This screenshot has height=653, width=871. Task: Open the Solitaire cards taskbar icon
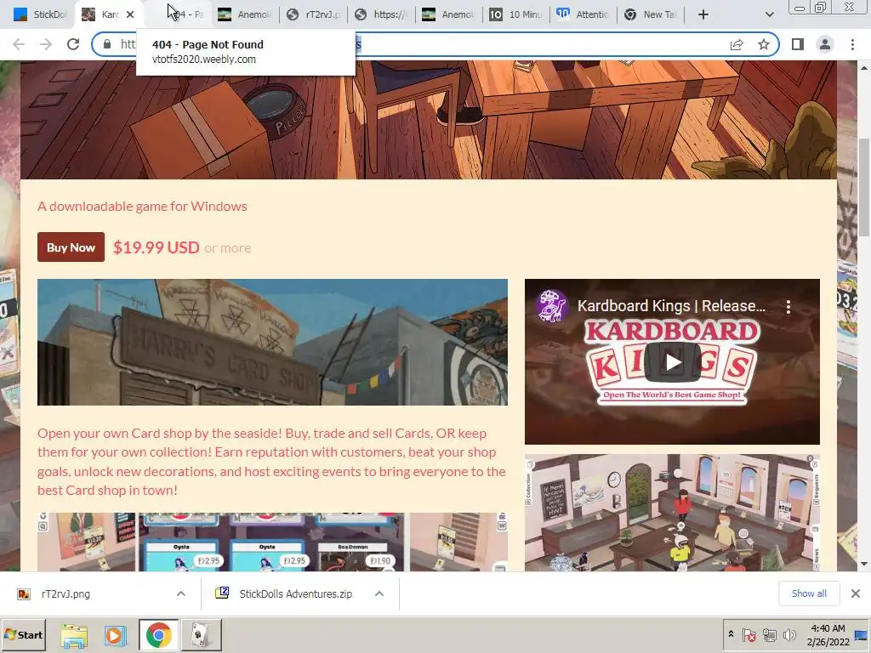pos(201,635)
